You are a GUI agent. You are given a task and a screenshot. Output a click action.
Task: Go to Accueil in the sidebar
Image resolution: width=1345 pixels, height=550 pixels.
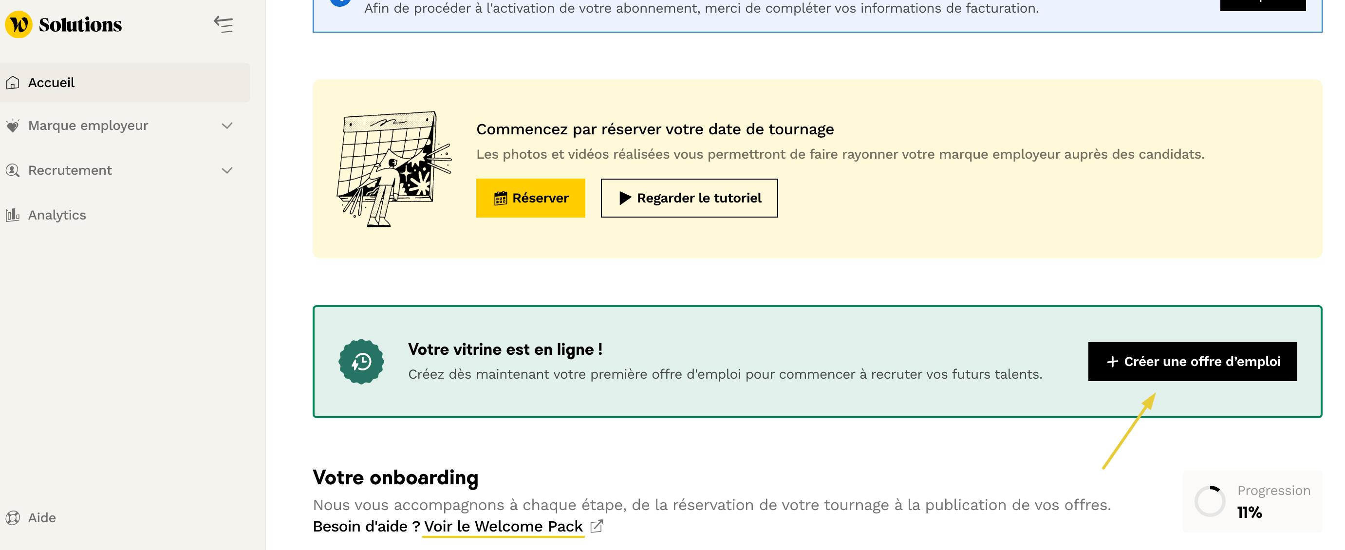[51, 82]
